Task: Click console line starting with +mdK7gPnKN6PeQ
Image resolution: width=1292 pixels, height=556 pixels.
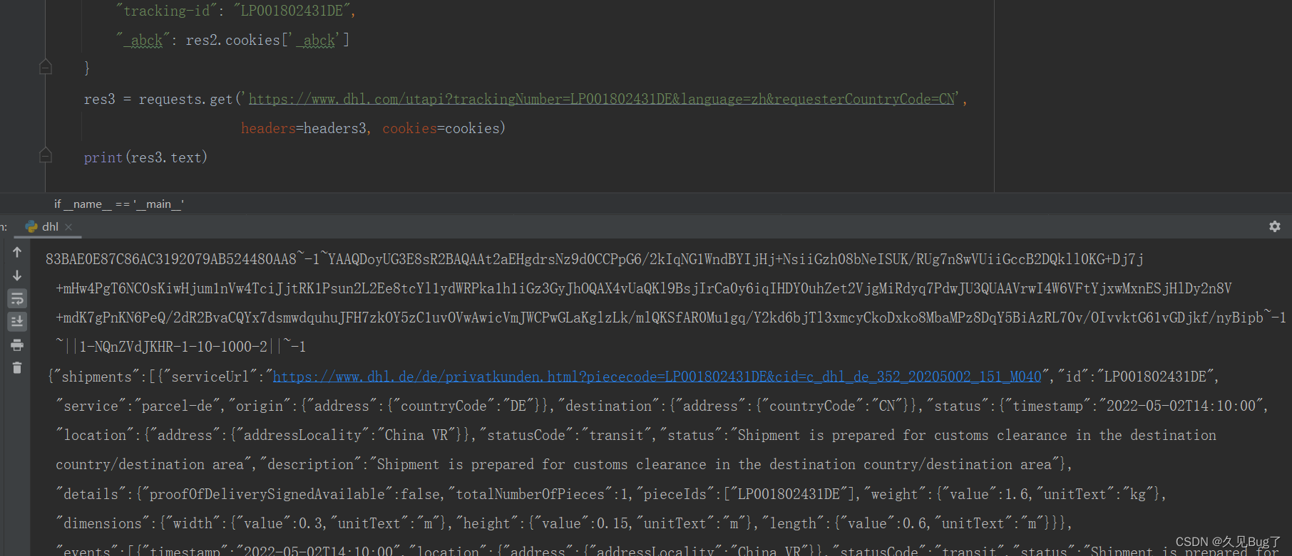Action: [x=671, y=318]
